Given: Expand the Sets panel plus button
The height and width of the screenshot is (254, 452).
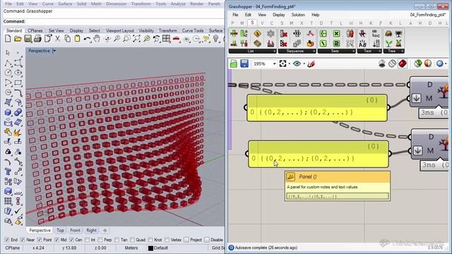Looking at the screenshot, I should 353,51.
